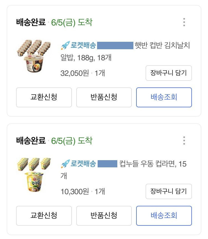Click 배송조회 for the 컵누들 우동 order

tap(164, 215)
